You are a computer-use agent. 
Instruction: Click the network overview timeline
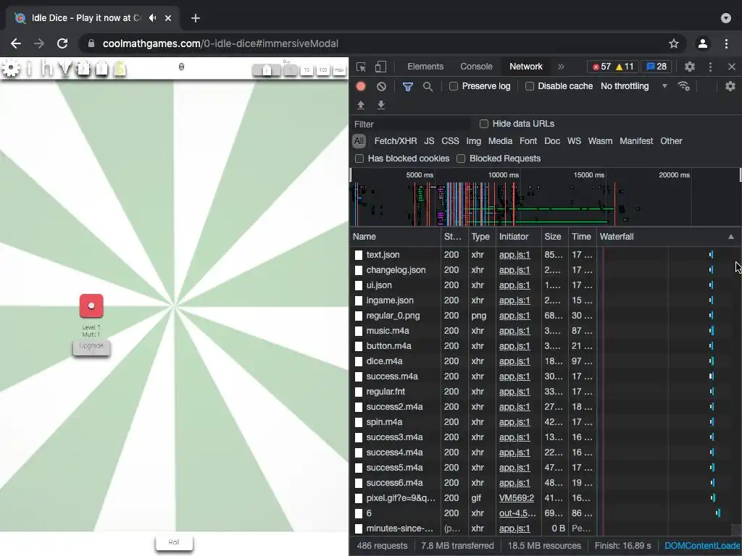544,198
